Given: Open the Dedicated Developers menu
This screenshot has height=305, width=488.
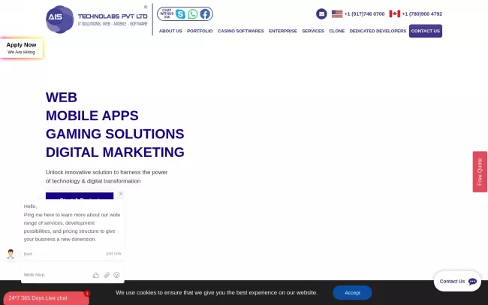Looking at the screenshot, I should click(x=378, y=31).
